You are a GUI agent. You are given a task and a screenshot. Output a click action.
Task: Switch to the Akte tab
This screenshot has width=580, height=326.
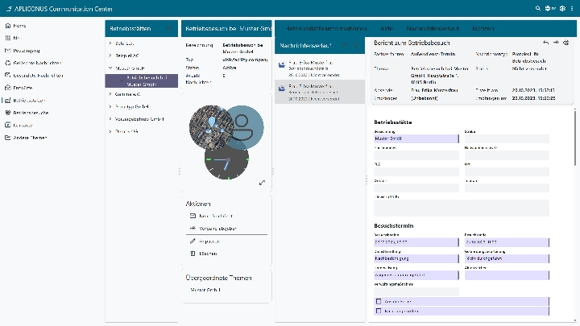(x=387, y=28)
